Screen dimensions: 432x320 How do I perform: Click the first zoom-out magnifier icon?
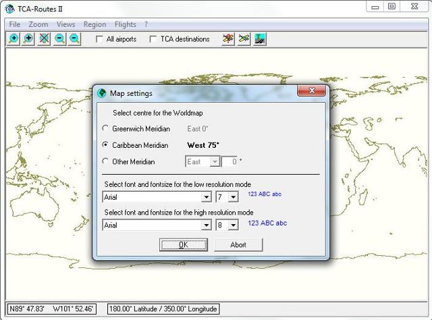click(x=60, y=39)
